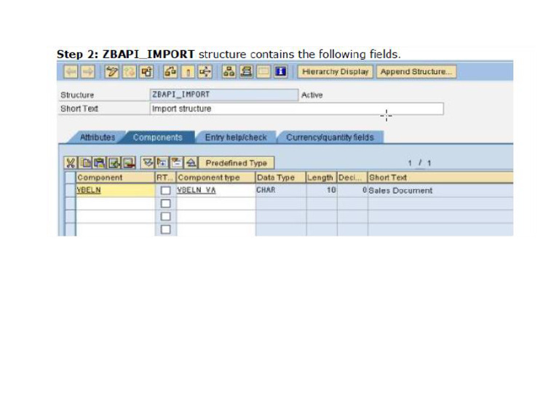Tick the RTy checkbox for VBELN
Image resolution: width=559 pixels, height=395 pixels.
coord(165,191)
